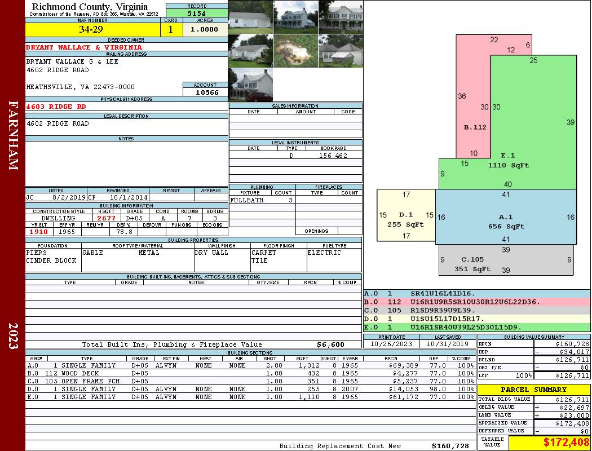This screenshot has height=451, width=592.
Task: Click sketch code row C.0 105
Action: click(477, 310)
